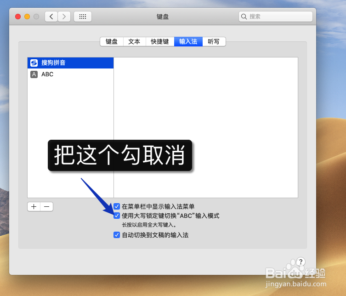Click the 长按以启用全大写键入 hint text

[x=149, y=225]
